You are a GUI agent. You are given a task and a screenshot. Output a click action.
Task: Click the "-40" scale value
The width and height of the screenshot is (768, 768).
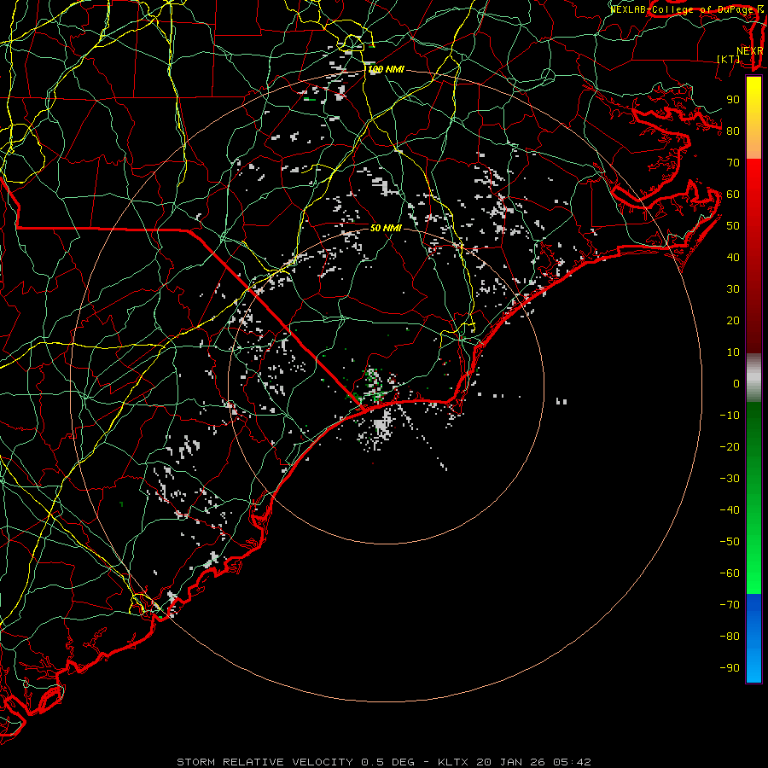click(730, 510)
